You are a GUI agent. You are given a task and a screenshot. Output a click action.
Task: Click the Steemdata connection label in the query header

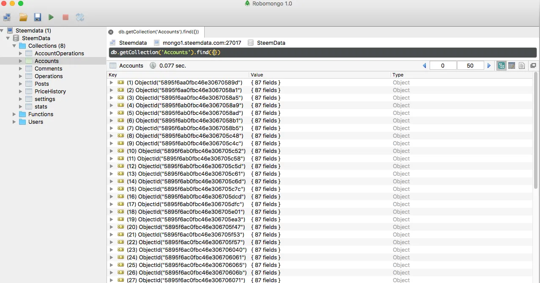pos(133,43)
